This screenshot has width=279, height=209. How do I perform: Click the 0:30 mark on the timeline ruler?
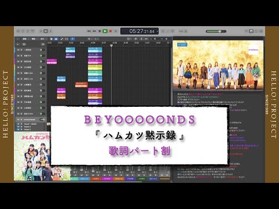[x=137, y=43]
